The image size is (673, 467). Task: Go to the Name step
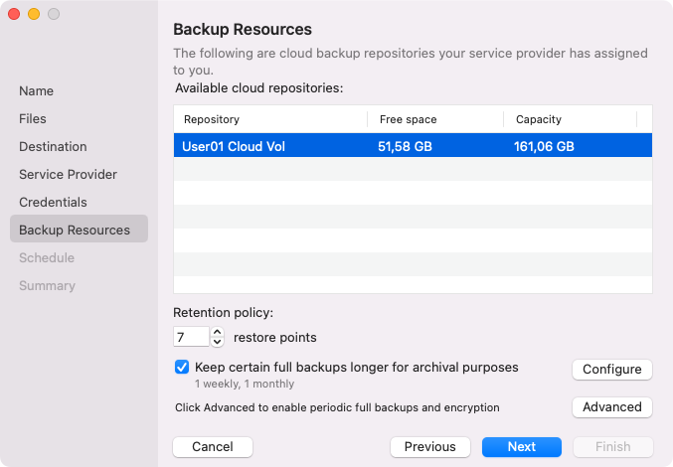(36, 90)
